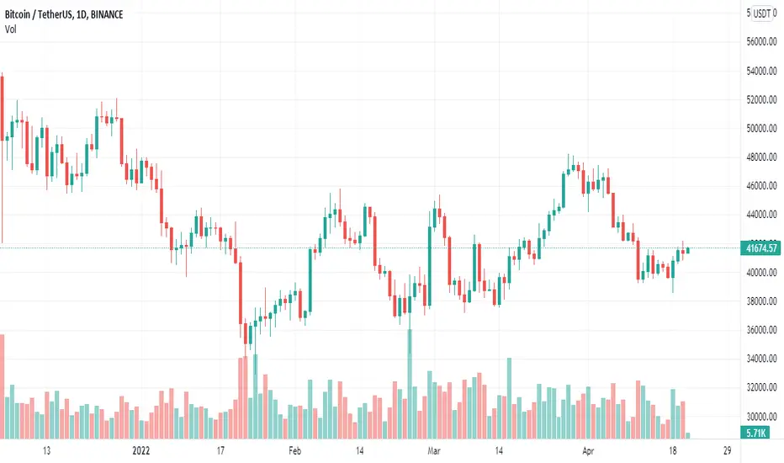Select the Apr label on the time axis
Image resolution: width=784 pixels, height=463 pixels.
(x=588, y=451)
